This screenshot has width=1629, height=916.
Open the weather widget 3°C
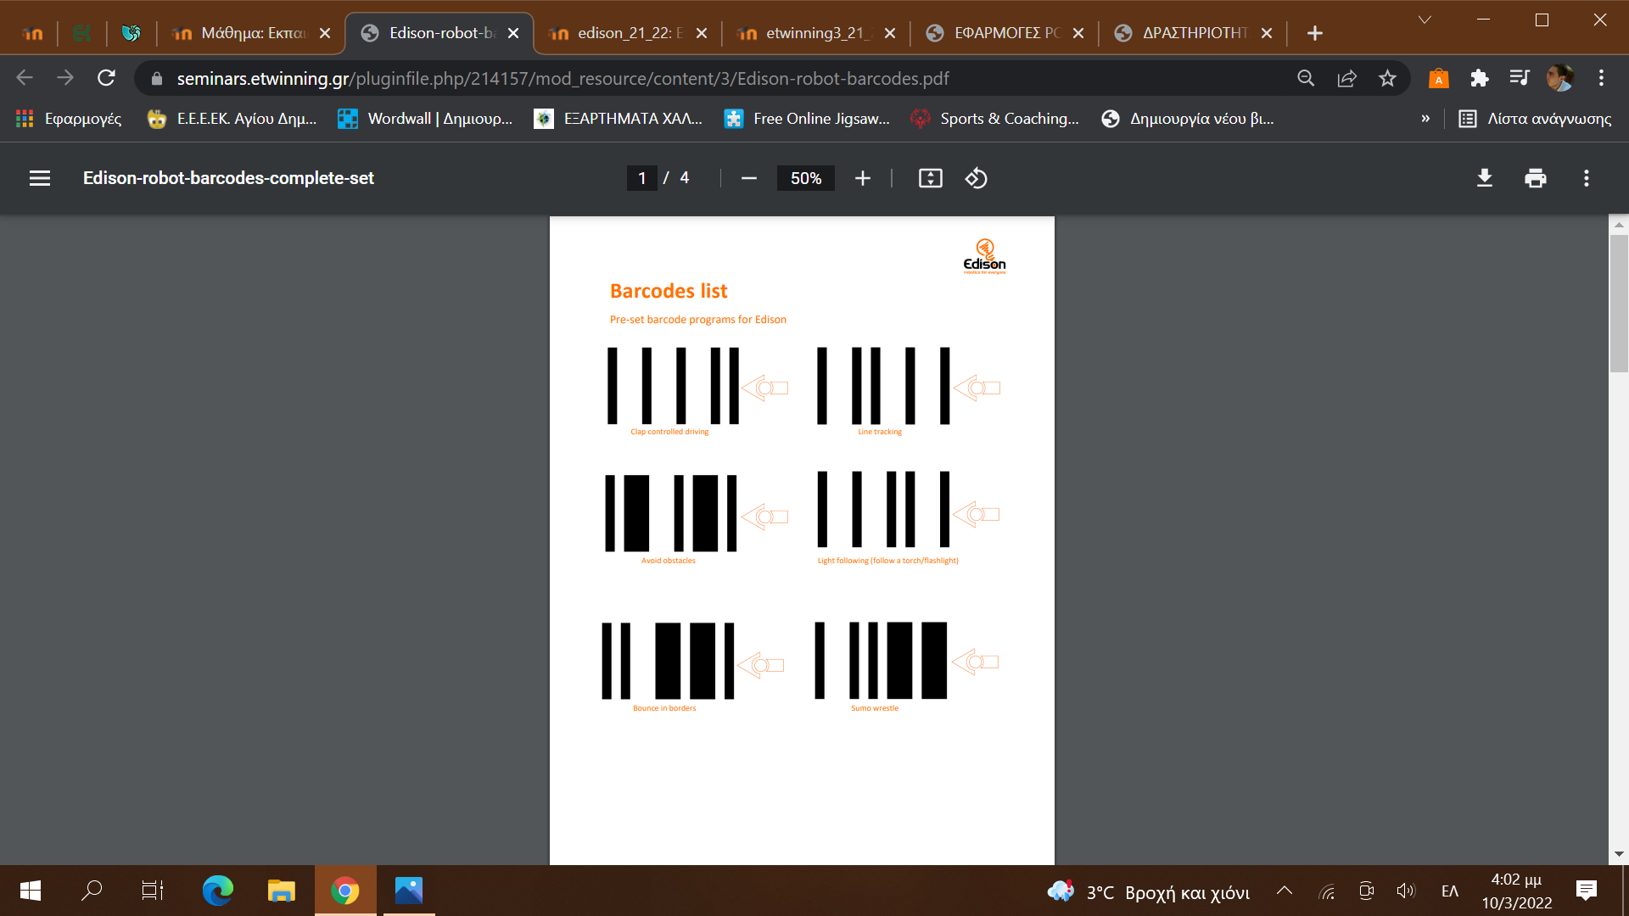(x=1149, y=891)
